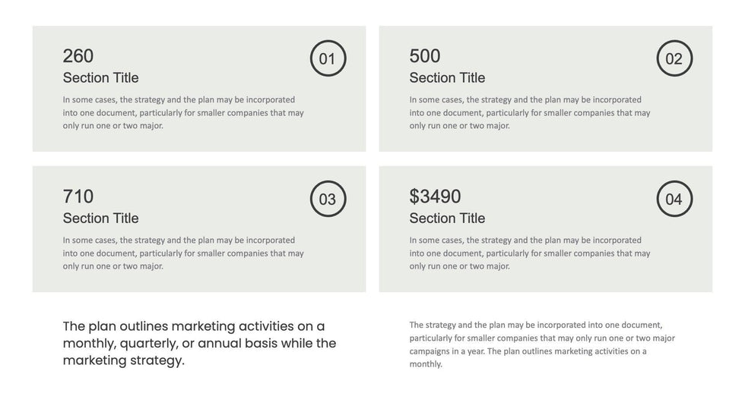Click Section Title under 260
This screenshot has height=418, width=745.
100,77
